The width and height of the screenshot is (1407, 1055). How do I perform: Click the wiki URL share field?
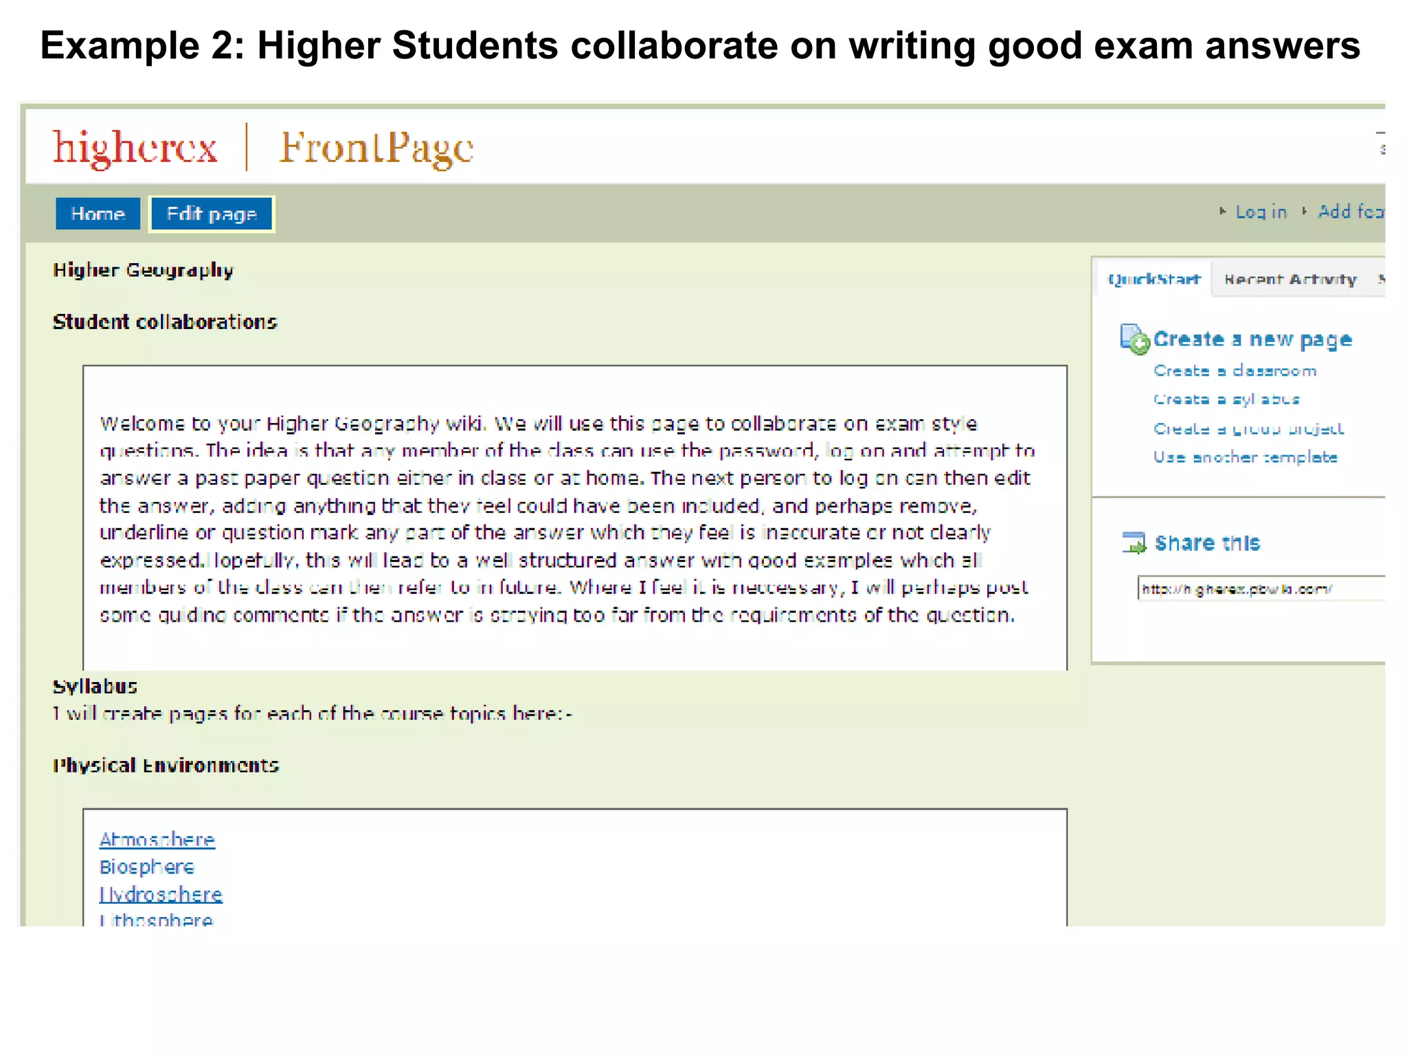1261,589
